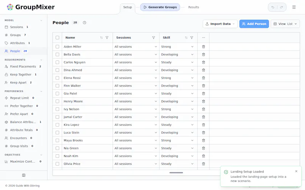Open the Skill dropdown for Elena Rossi
Image resolution: width=305 pixels, height=190 pixels.
click(x=177, y=78)
